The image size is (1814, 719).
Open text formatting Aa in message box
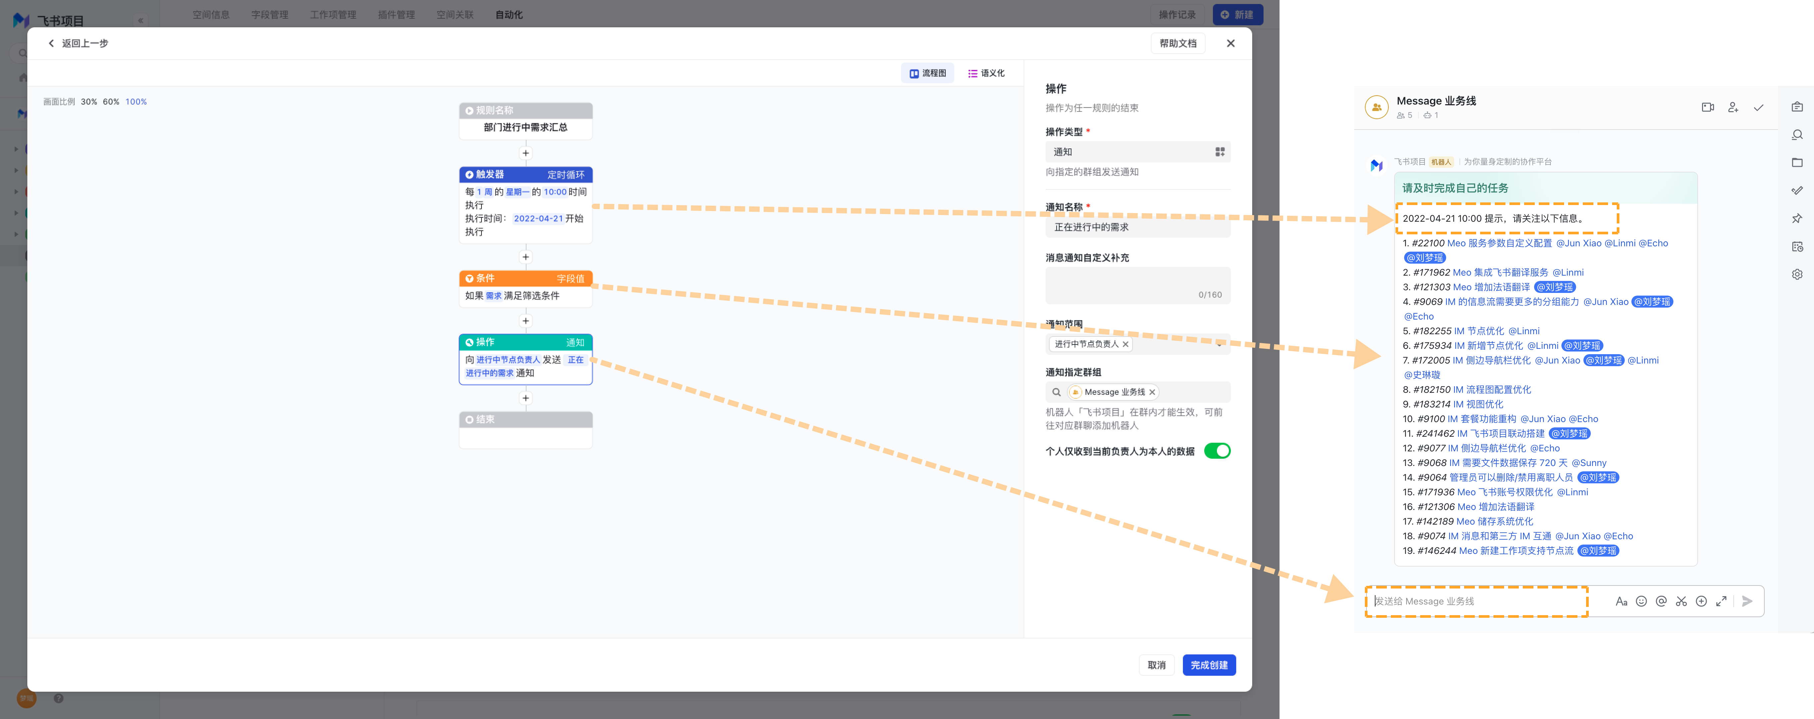(1621, 601)
